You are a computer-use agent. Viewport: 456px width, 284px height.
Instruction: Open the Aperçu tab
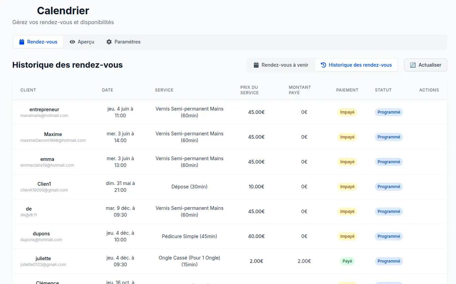click(x=82, y=42)
